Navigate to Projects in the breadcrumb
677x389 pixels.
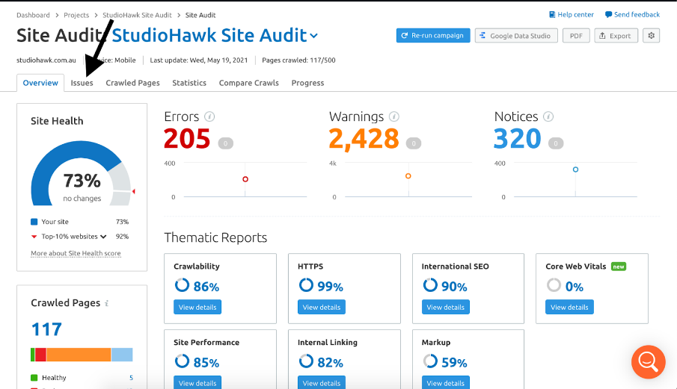coord(76,15)
